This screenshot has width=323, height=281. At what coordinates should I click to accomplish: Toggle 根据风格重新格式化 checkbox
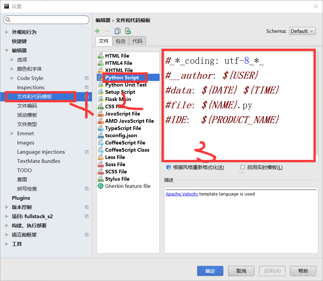pos(168,167)
